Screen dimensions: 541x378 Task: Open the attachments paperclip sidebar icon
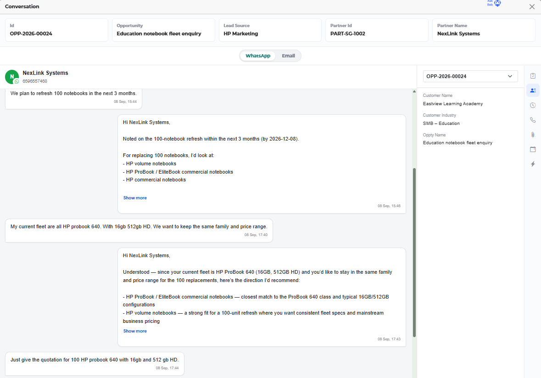point(533,135)
